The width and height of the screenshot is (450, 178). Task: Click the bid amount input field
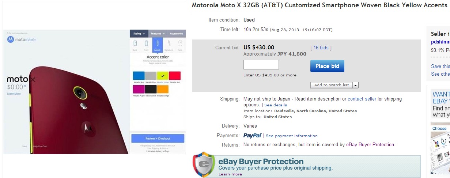(x=261, y=65)
